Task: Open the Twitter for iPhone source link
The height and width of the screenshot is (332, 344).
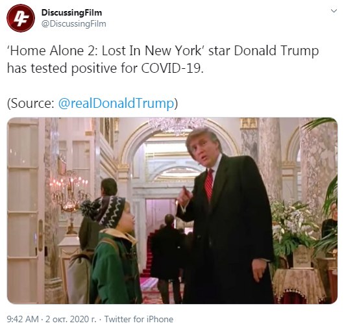Action: tap(139, 319)
